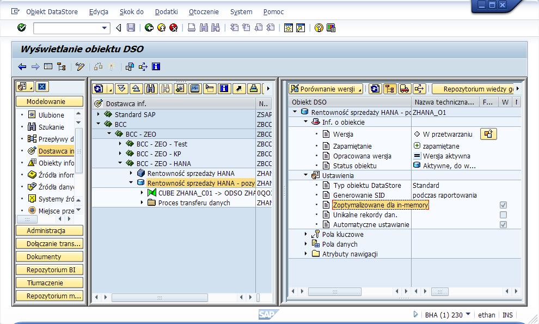Expand the Pola kluczowe node
This screenshot has height=324, width=539.
click(305, 234)
